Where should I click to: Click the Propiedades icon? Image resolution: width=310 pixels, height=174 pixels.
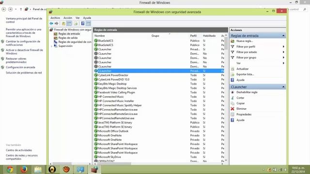pos(232,115)
